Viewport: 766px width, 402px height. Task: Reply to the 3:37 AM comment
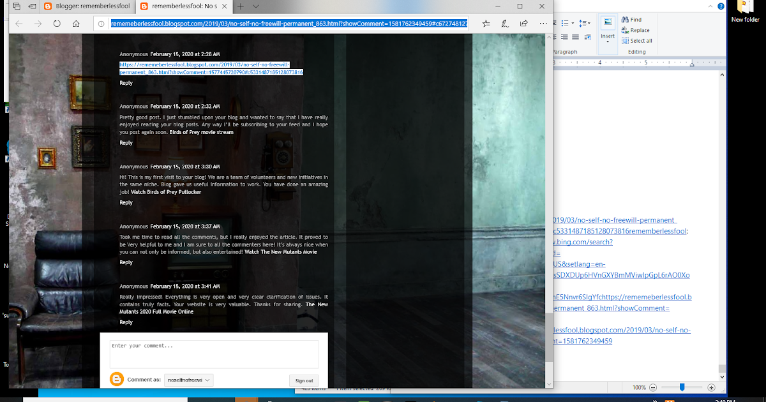126,262
